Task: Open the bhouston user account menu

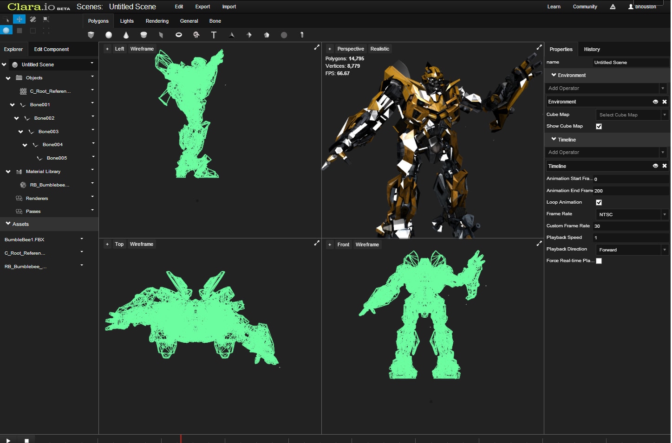Action: pyautogui.click(x=642, y=6)
